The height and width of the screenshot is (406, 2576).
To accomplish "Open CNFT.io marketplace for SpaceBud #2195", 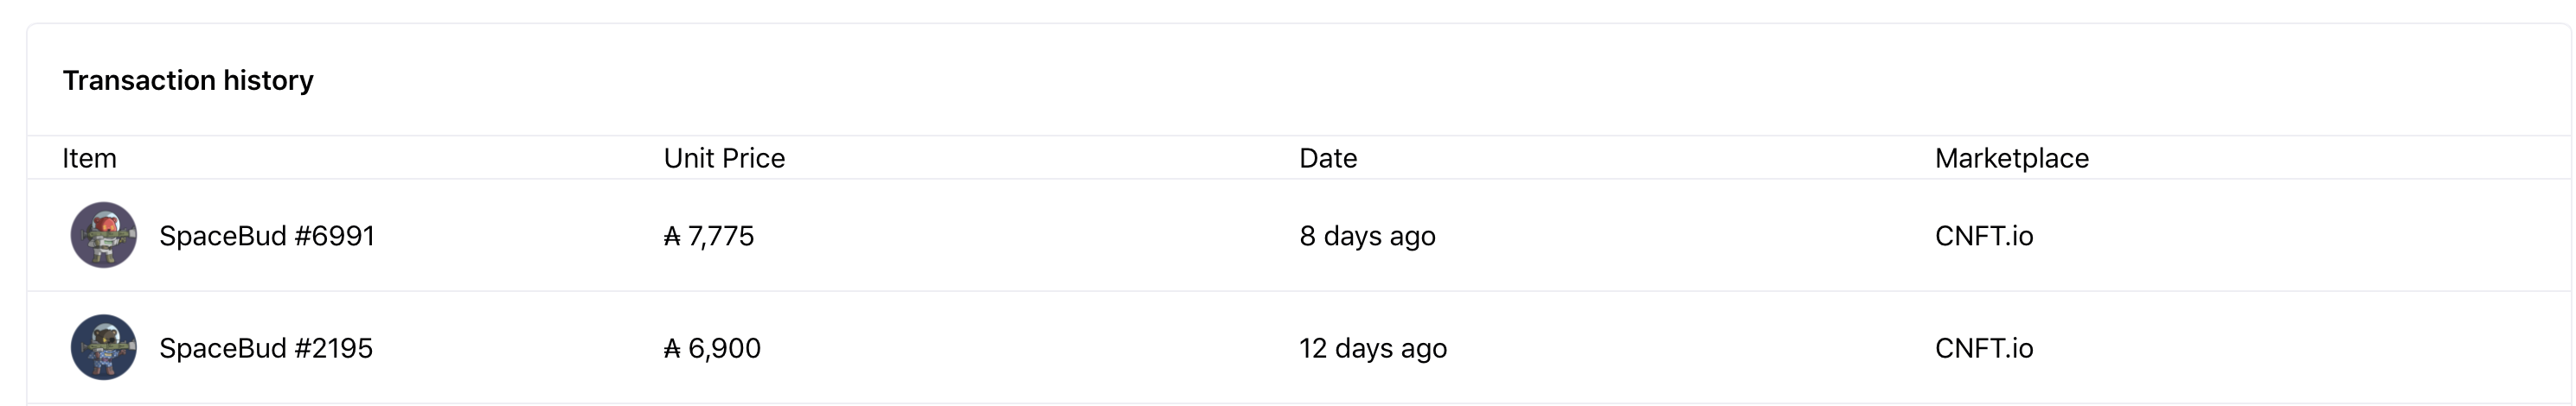I will (x=1984, y=348).
